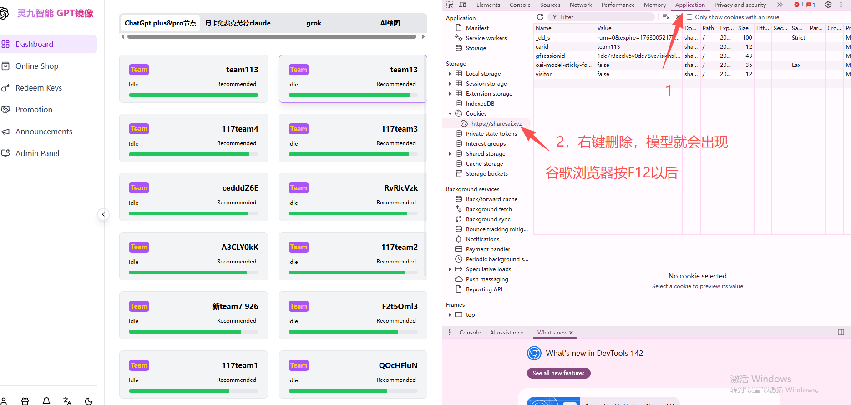Select the team113 card
851x405 pixels.
[193, 79]
